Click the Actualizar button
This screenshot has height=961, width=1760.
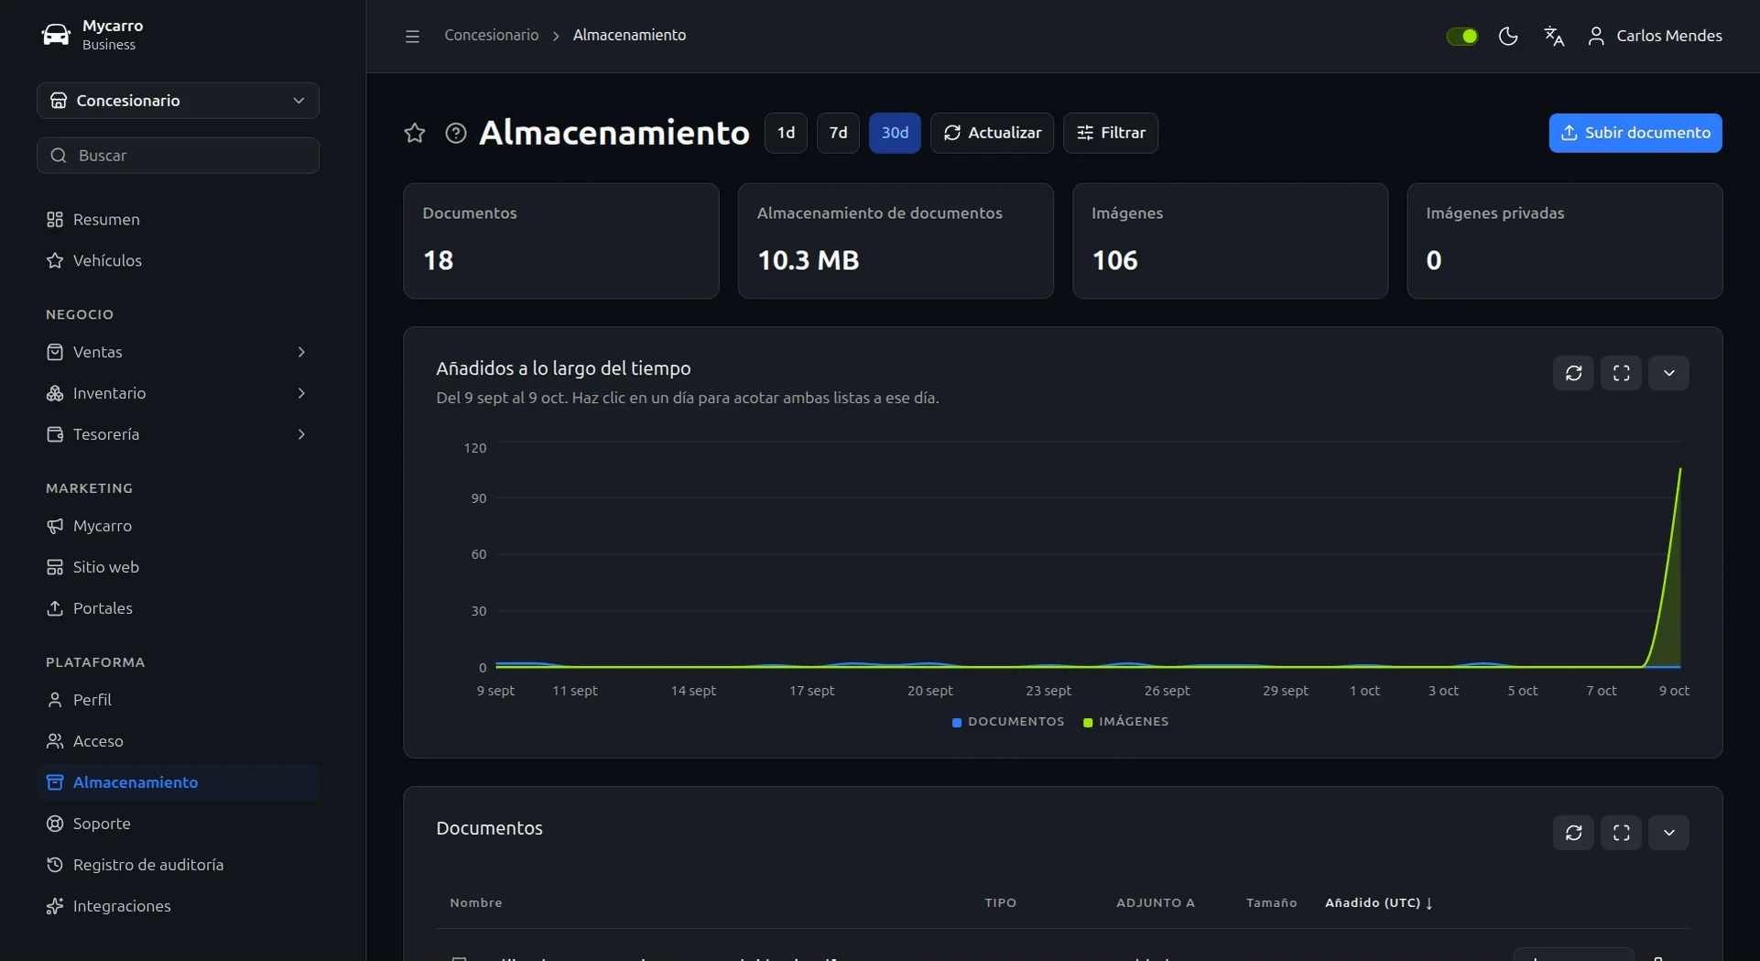coord(992,133)
